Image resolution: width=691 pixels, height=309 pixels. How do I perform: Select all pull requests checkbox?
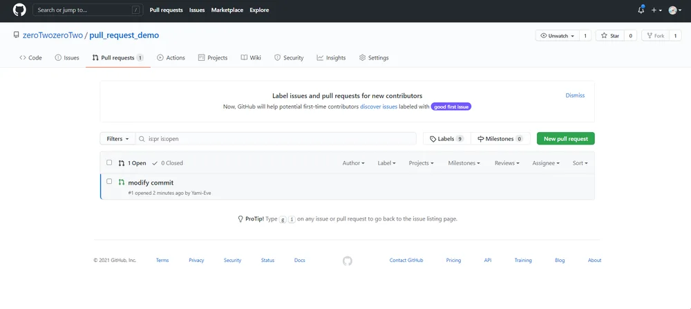coord(109,162)
